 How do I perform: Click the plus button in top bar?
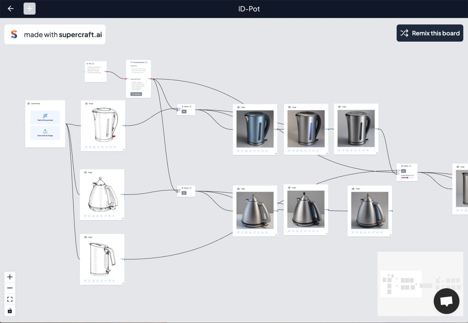[x=30, y=9]
